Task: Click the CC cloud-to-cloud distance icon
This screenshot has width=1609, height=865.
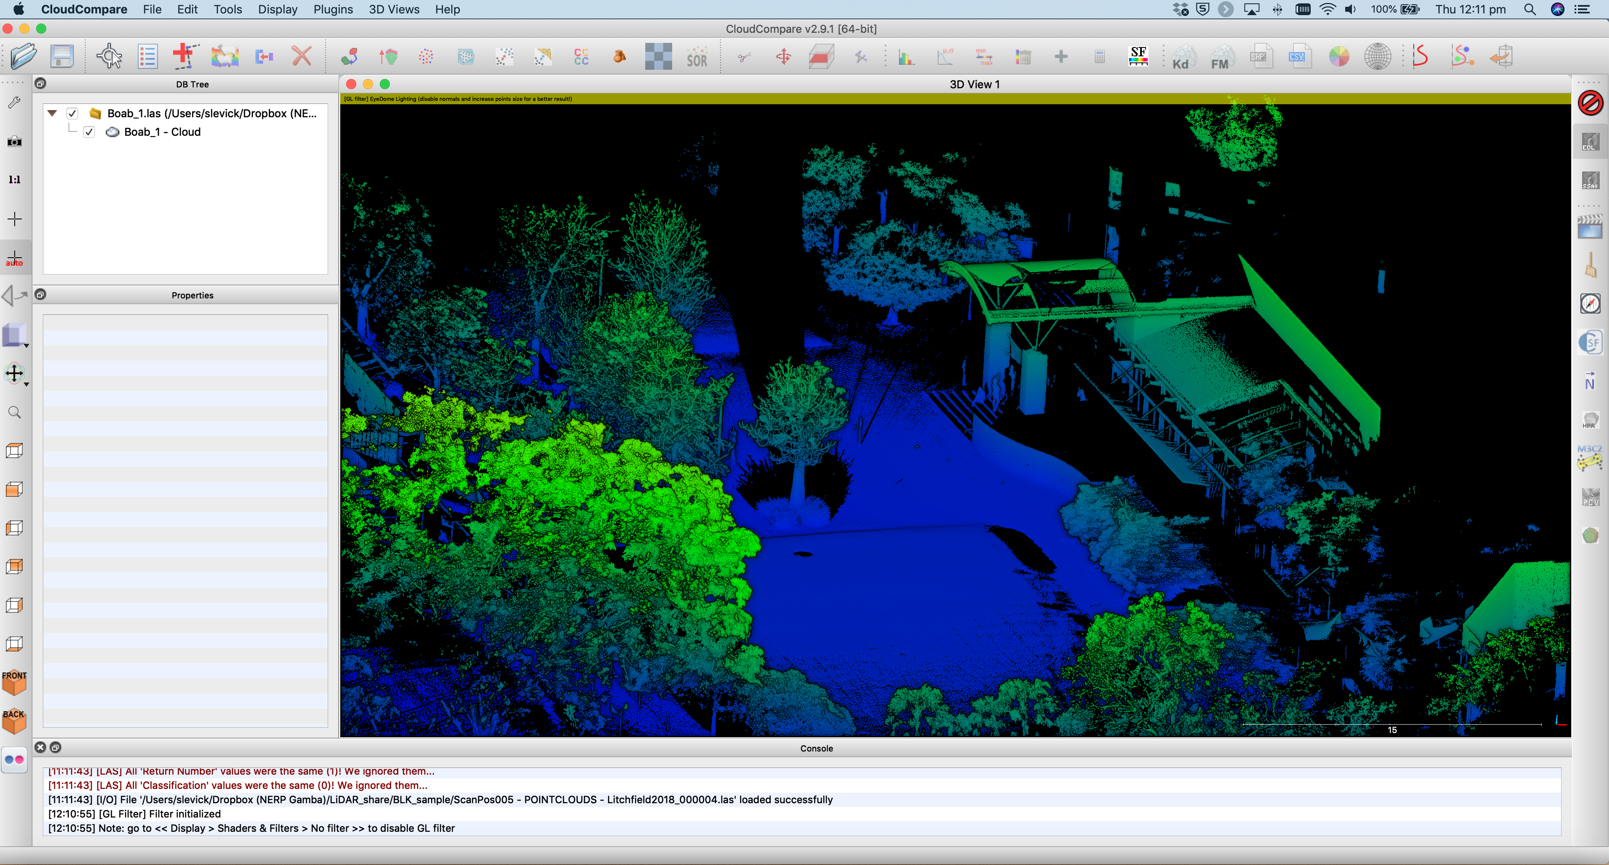Action: [x=581, y=57]
